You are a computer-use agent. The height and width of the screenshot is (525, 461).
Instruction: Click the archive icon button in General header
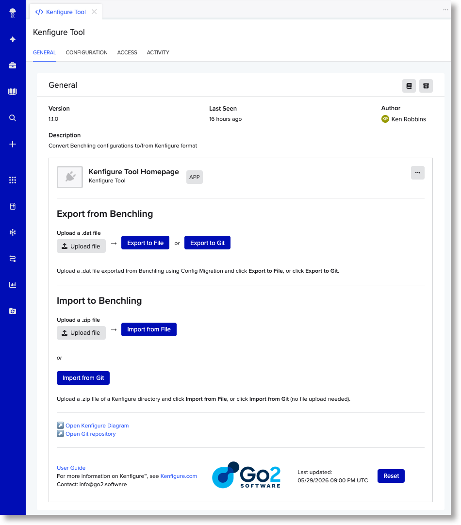click(x=426, y=86)
